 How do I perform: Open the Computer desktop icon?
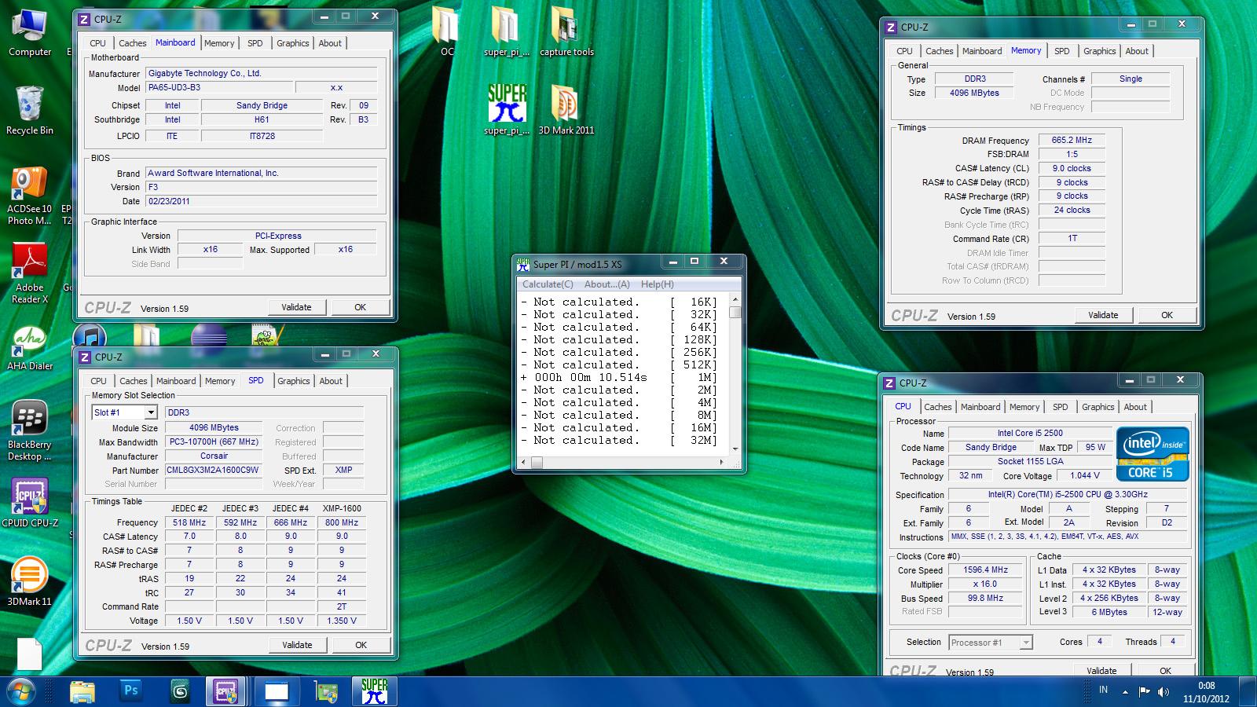(x=30, y=33)
